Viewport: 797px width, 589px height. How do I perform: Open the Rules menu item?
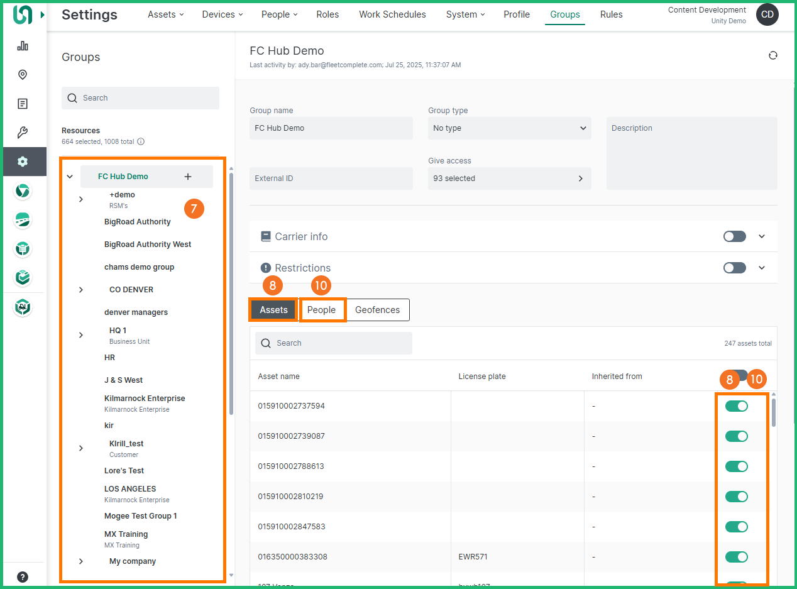coord(611,14)
